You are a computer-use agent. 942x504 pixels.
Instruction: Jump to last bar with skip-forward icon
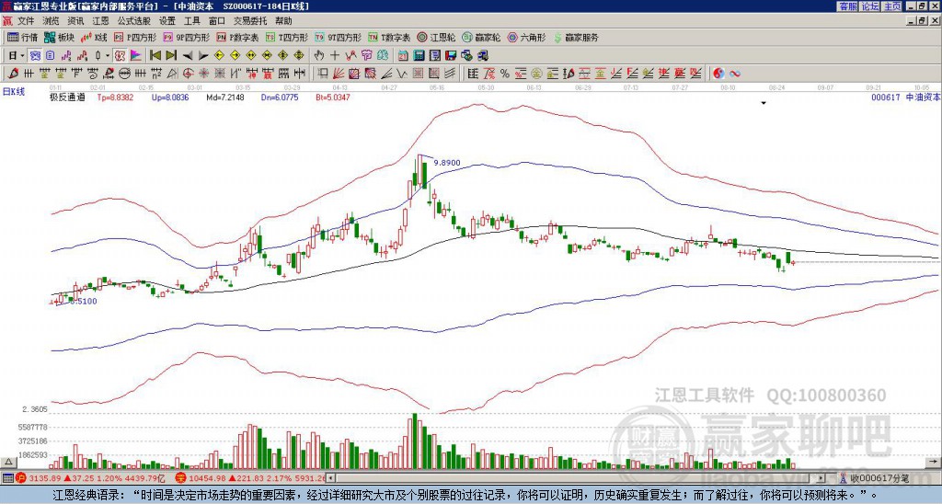click(x=171, y=56)
